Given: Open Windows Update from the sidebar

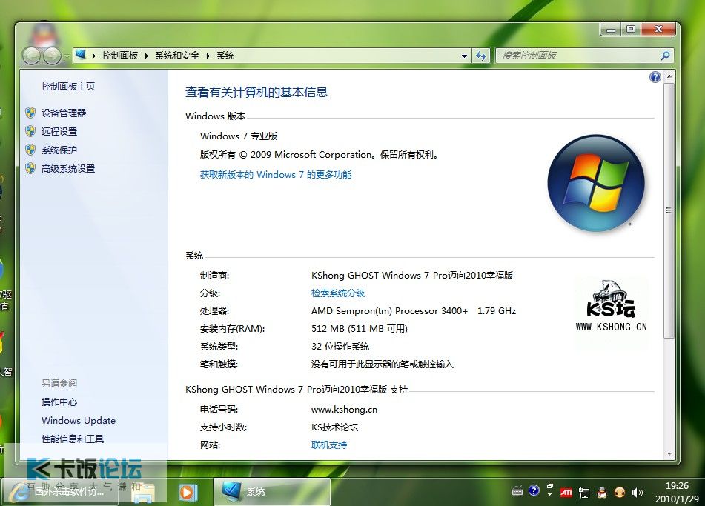Looking at the screenshot, I should pyautogui.click(x=79, y=421).
